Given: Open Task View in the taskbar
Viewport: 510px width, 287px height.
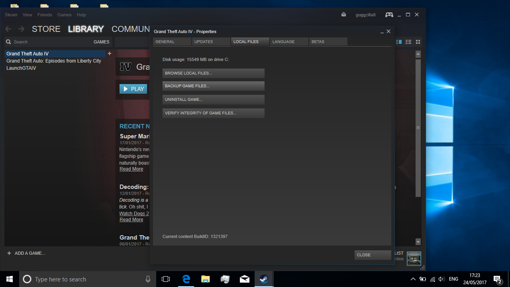Looking at the screenshot, I should point(166,279).
